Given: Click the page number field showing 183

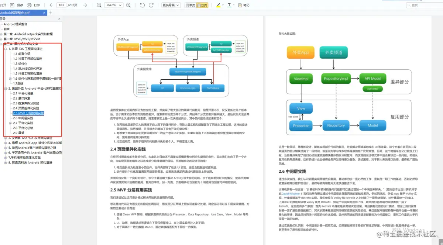Looking at the screenshot, I should 61,5.
